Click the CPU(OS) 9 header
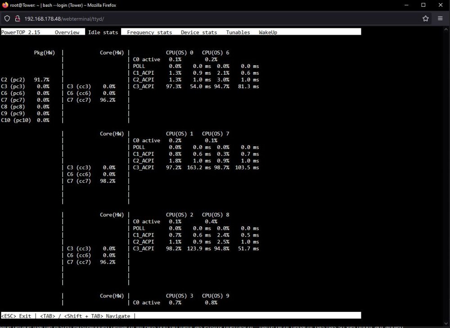Viewport: 450px width, 328px height. click(x=216, y=296)
